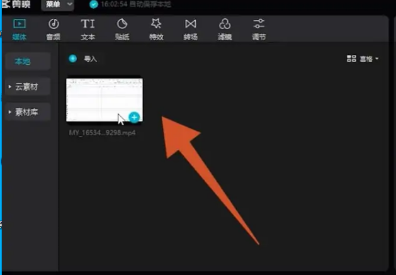
Task: Click the blue import plus icon
Action: (73, 59)
